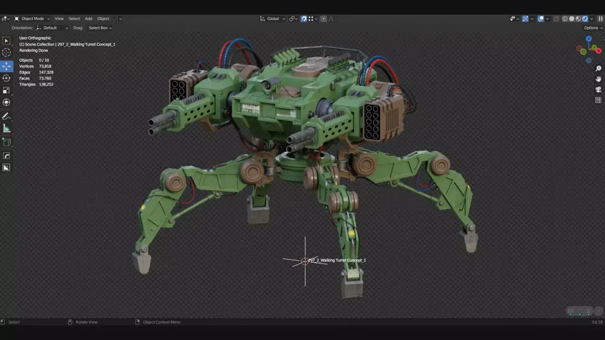Switch to rendered viewport shading
Image resolution: width=605 pixels, height=340 pixels.
[585, 19]
